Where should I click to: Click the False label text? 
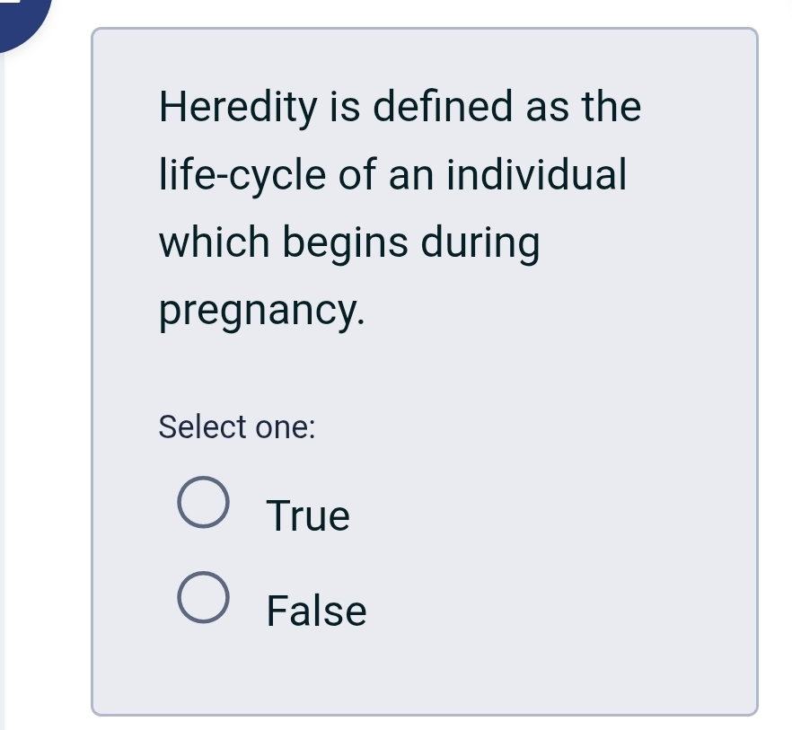[x=316, y=611]
